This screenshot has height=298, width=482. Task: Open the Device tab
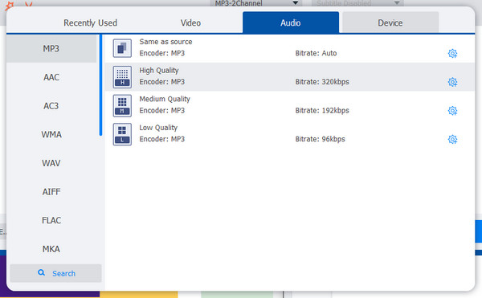coord(390,22)
